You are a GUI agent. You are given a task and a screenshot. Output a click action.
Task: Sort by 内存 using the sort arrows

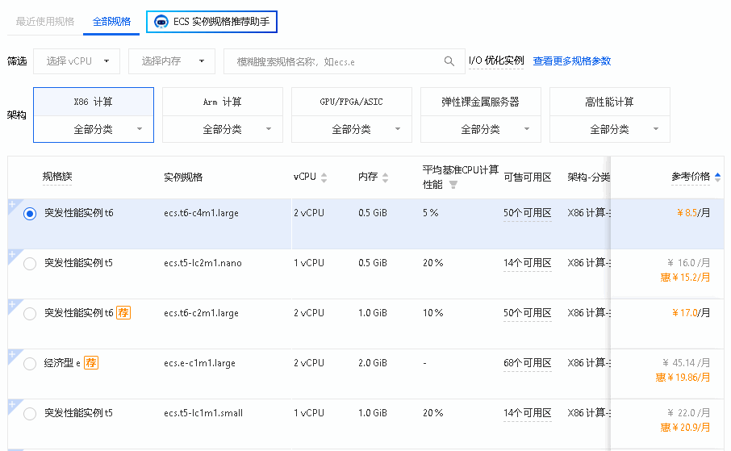click(x=385, y=177)
